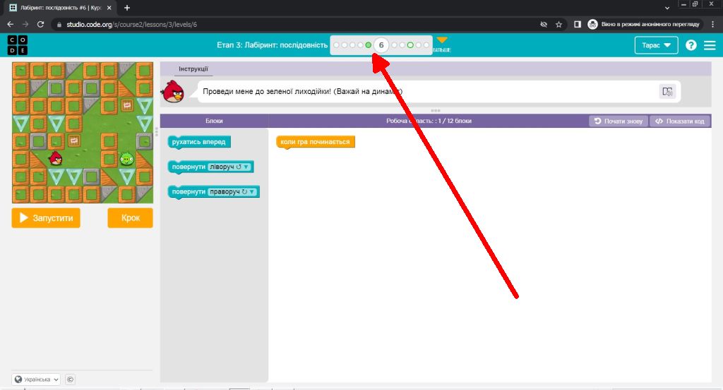The height and width of the screenshot is (390, 723).
Task: Open the browser side panel icon
Action: pos(578,25)
